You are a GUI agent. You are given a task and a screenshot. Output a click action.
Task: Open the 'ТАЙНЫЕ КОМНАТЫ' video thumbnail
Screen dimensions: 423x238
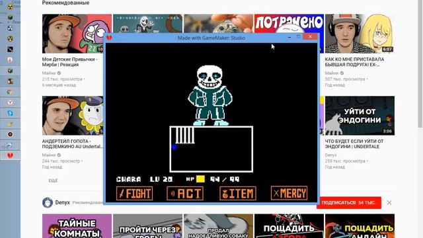(x=77, y=226)
